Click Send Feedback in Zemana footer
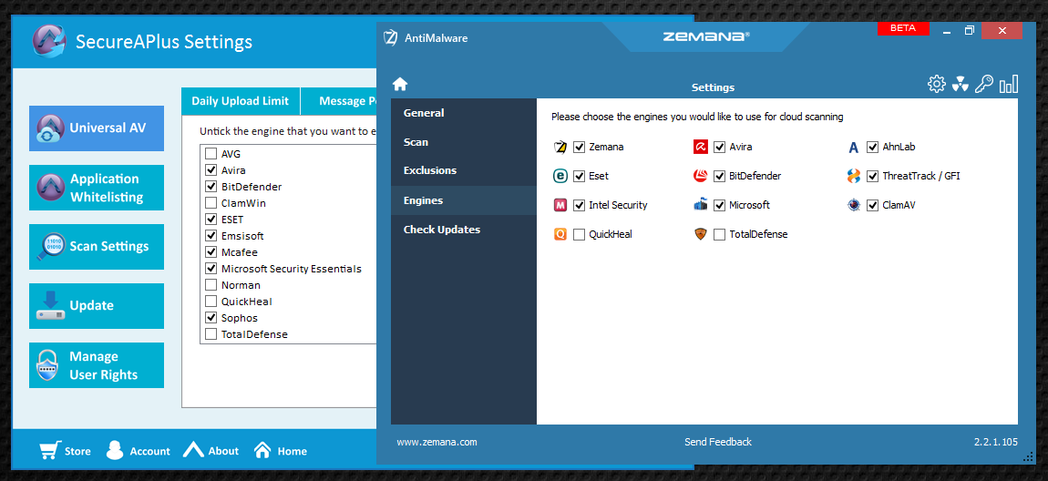Viewport: 1048px width, 481px height. pos(718,442)
